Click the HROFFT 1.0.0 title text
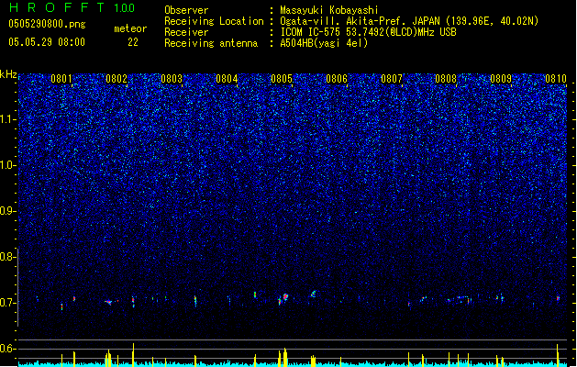The height and width of the screenshot is (367, 577). (x=72, y=7)
